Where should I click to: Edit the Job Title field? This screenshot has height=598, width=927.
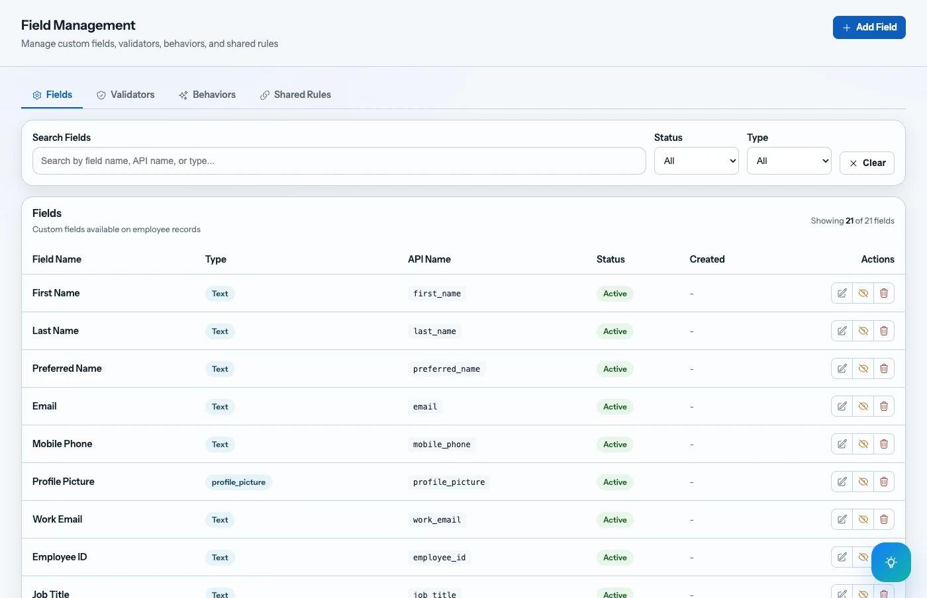pyautogui.click(x=842, y=593)
